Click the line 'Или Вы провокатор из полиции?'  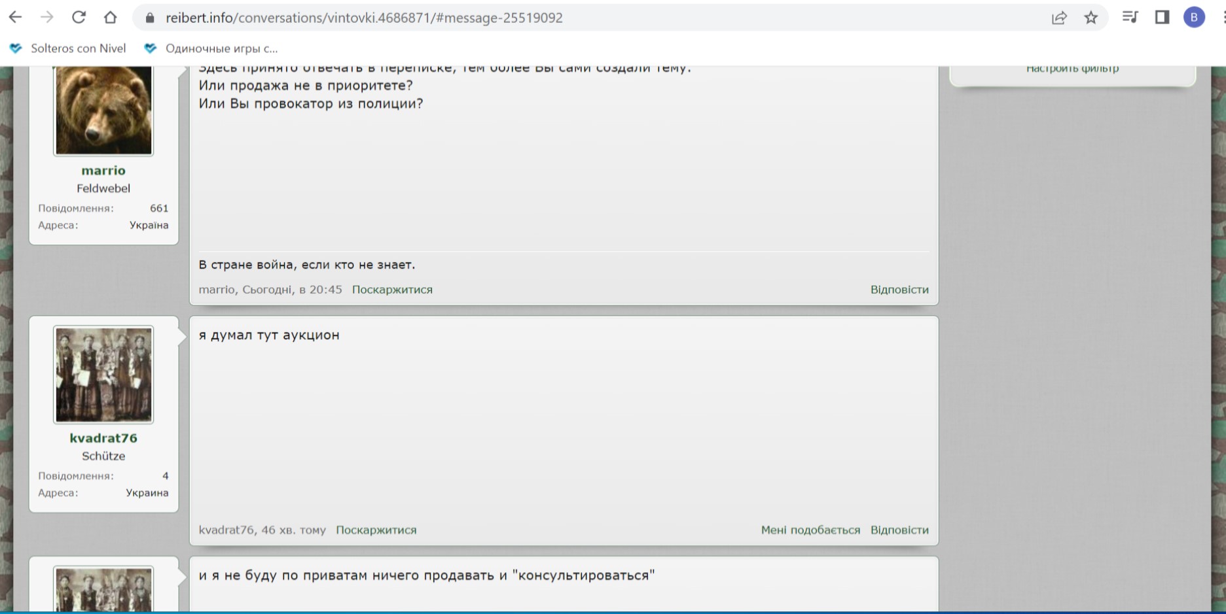point(311,104)
